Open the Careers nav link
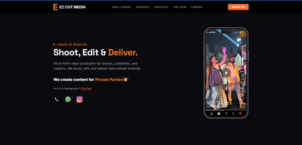 (197, 7)
